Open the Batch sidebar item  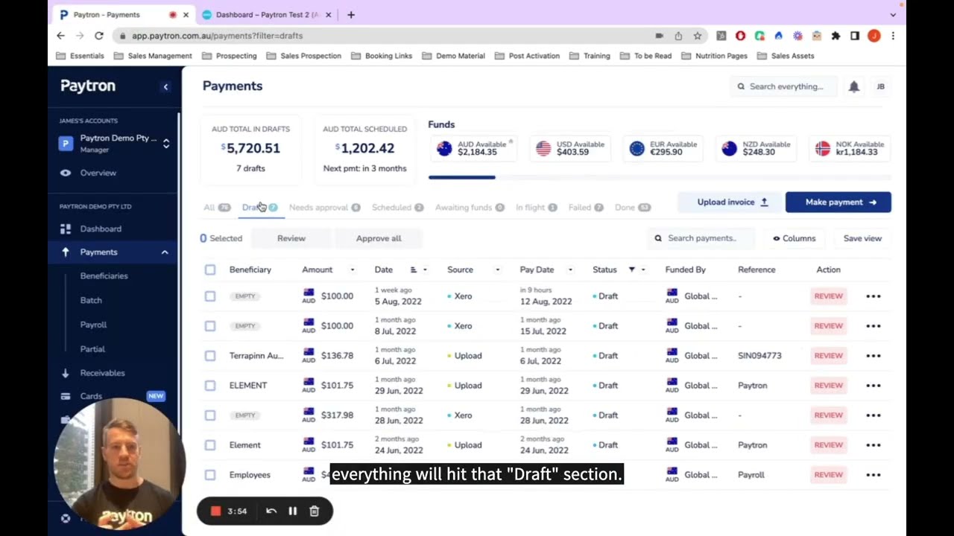pos(91,300)
